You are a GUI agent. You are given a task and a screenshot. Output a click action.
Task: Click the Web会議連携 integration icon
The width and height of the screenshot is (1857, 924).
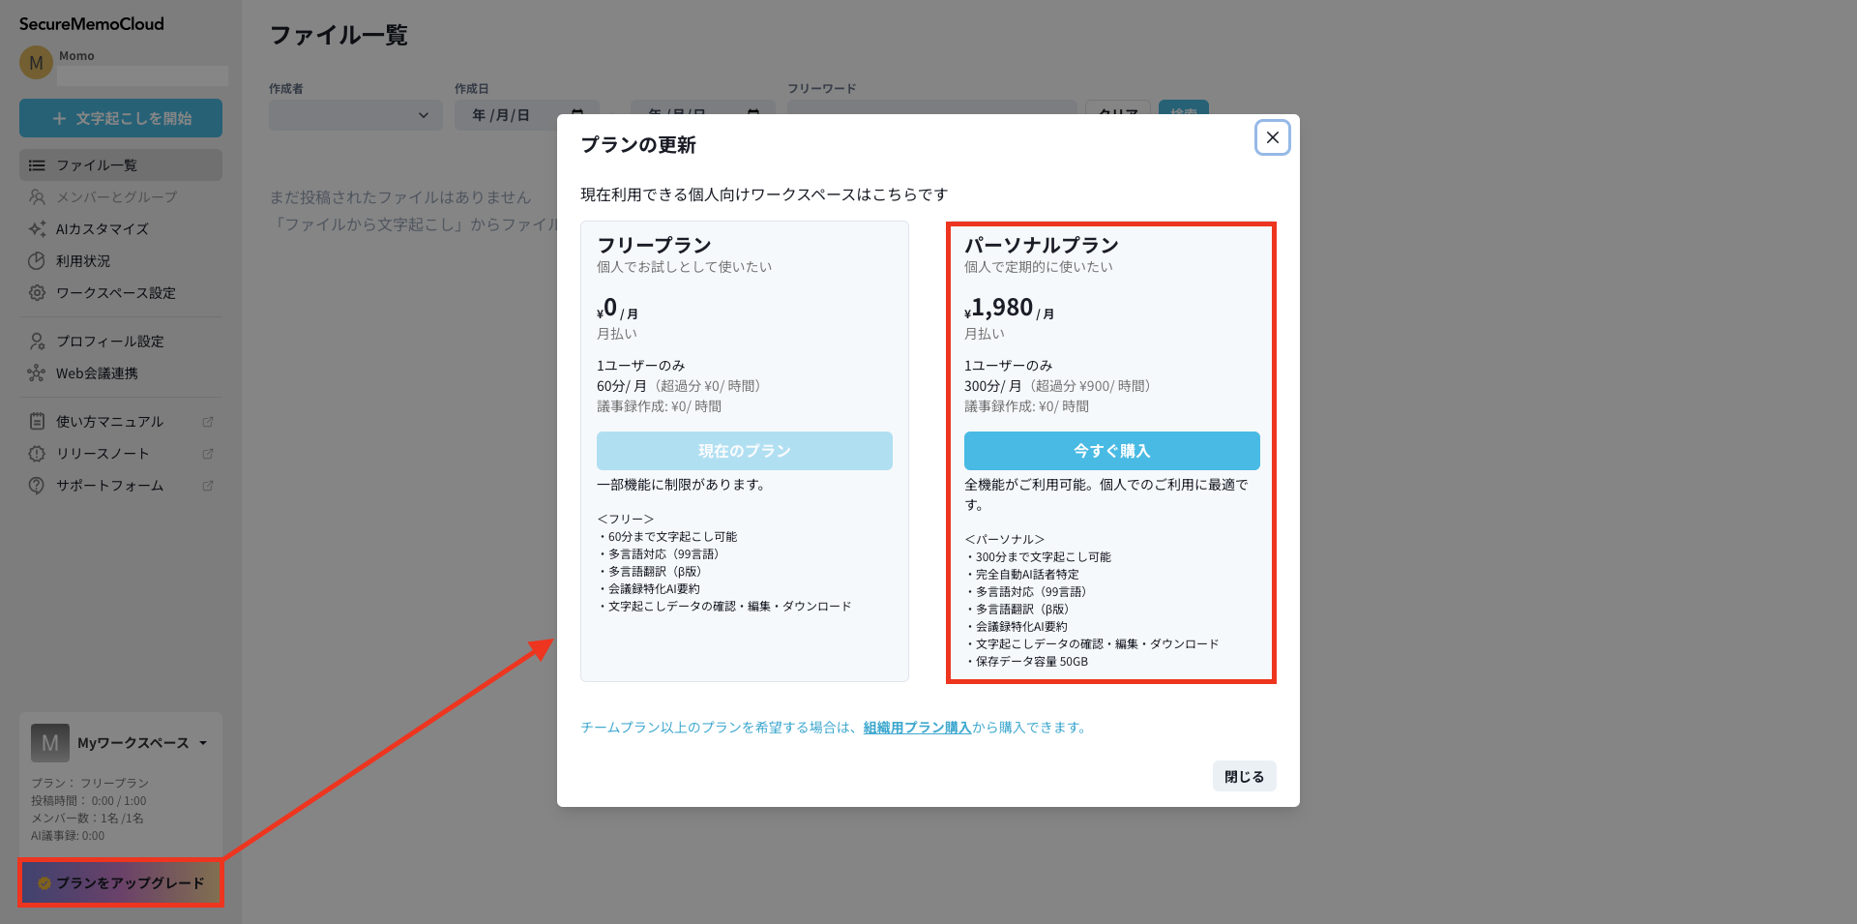click(37, 373)
